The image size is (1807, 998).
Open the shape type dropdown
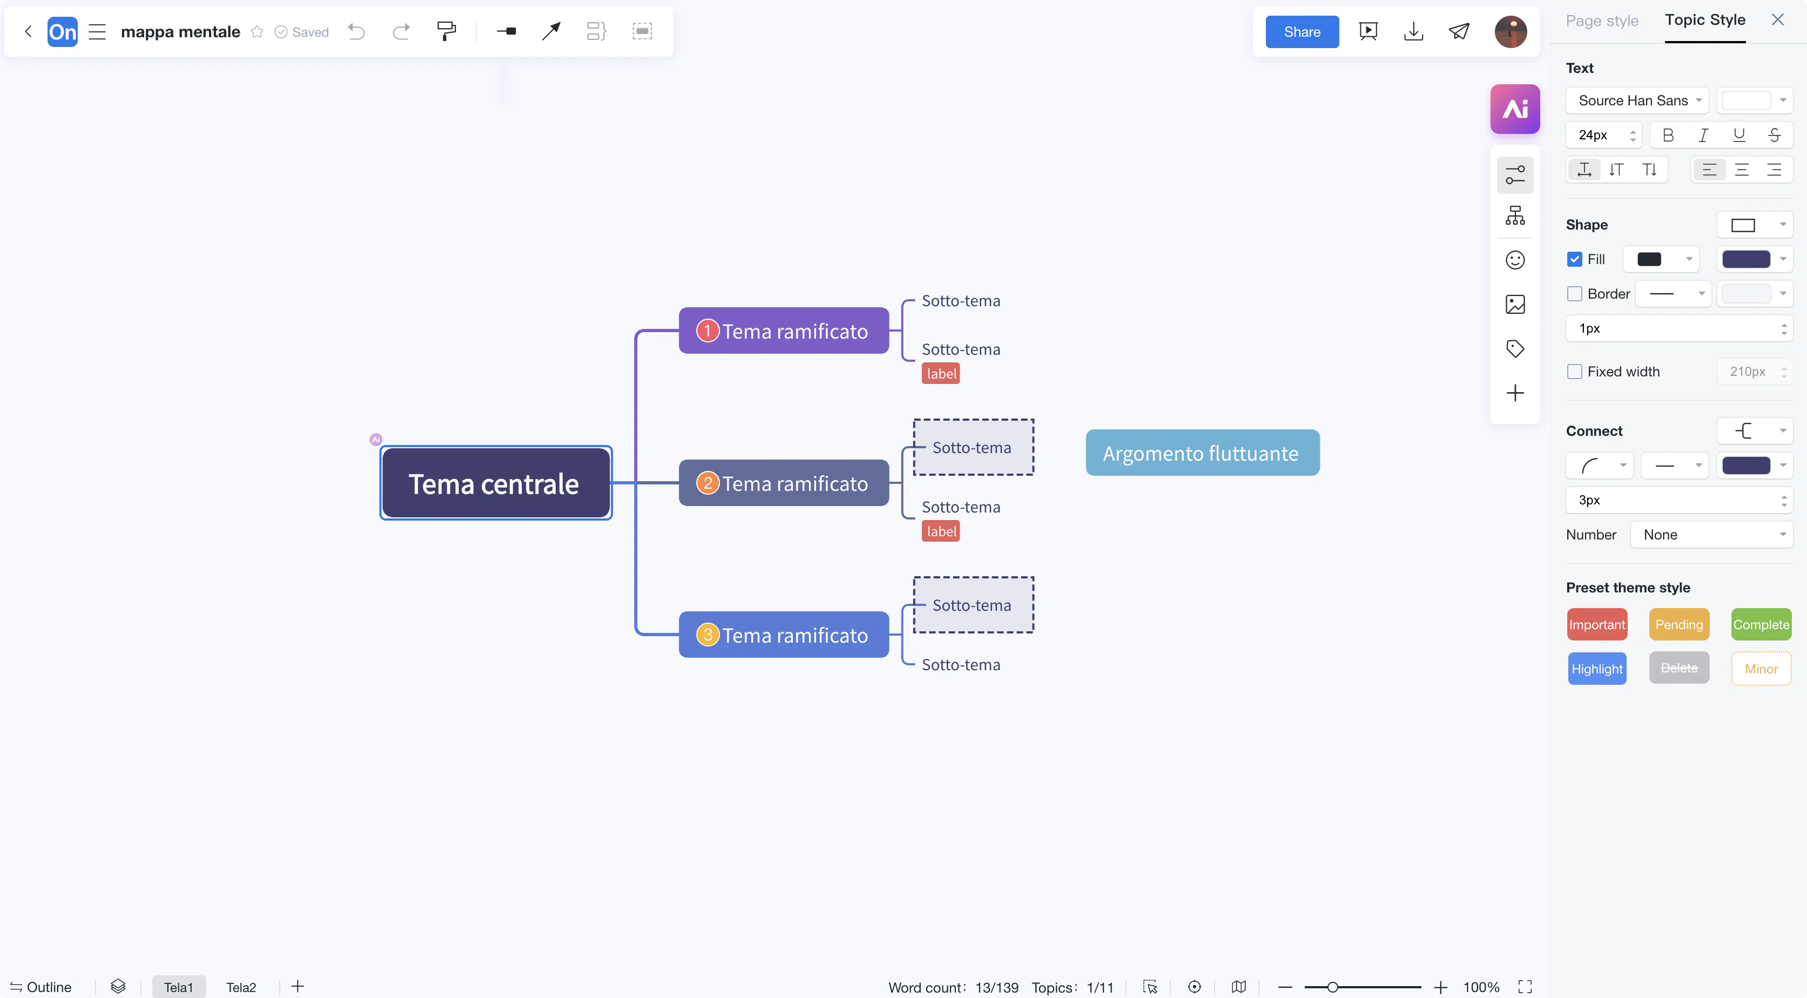[x=1755, y=225]
